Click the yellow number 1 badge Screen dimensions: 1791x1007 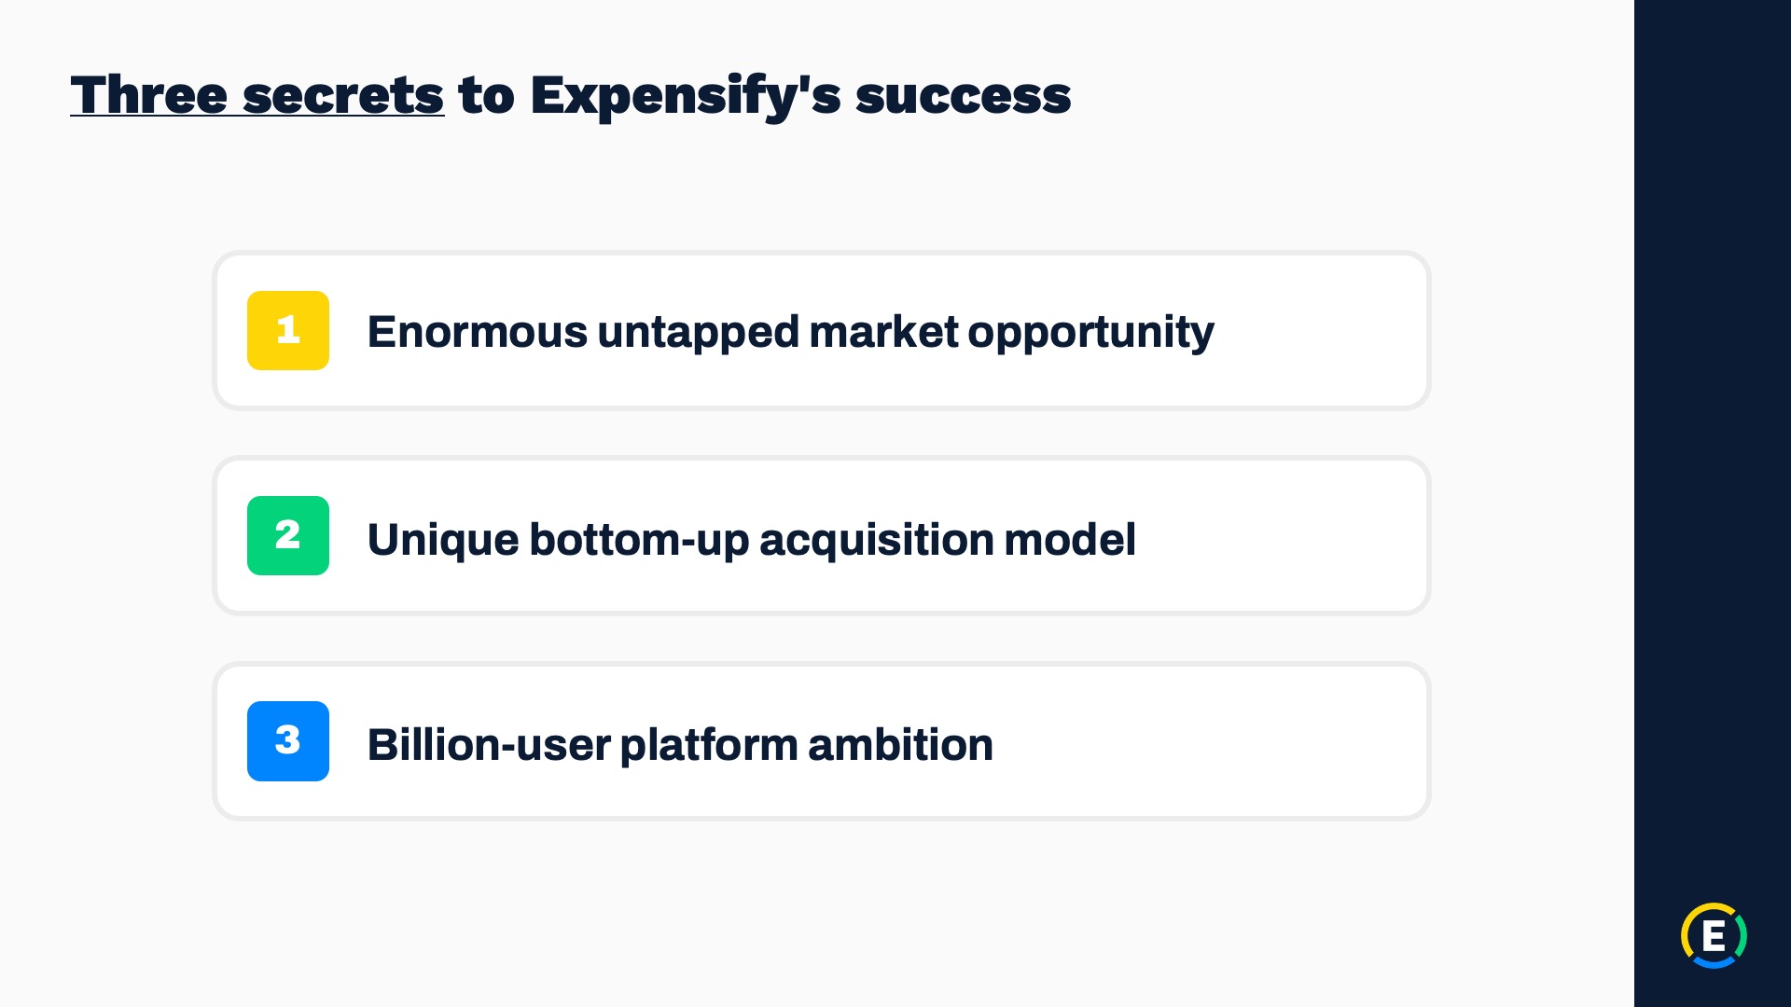pos(287,330)
